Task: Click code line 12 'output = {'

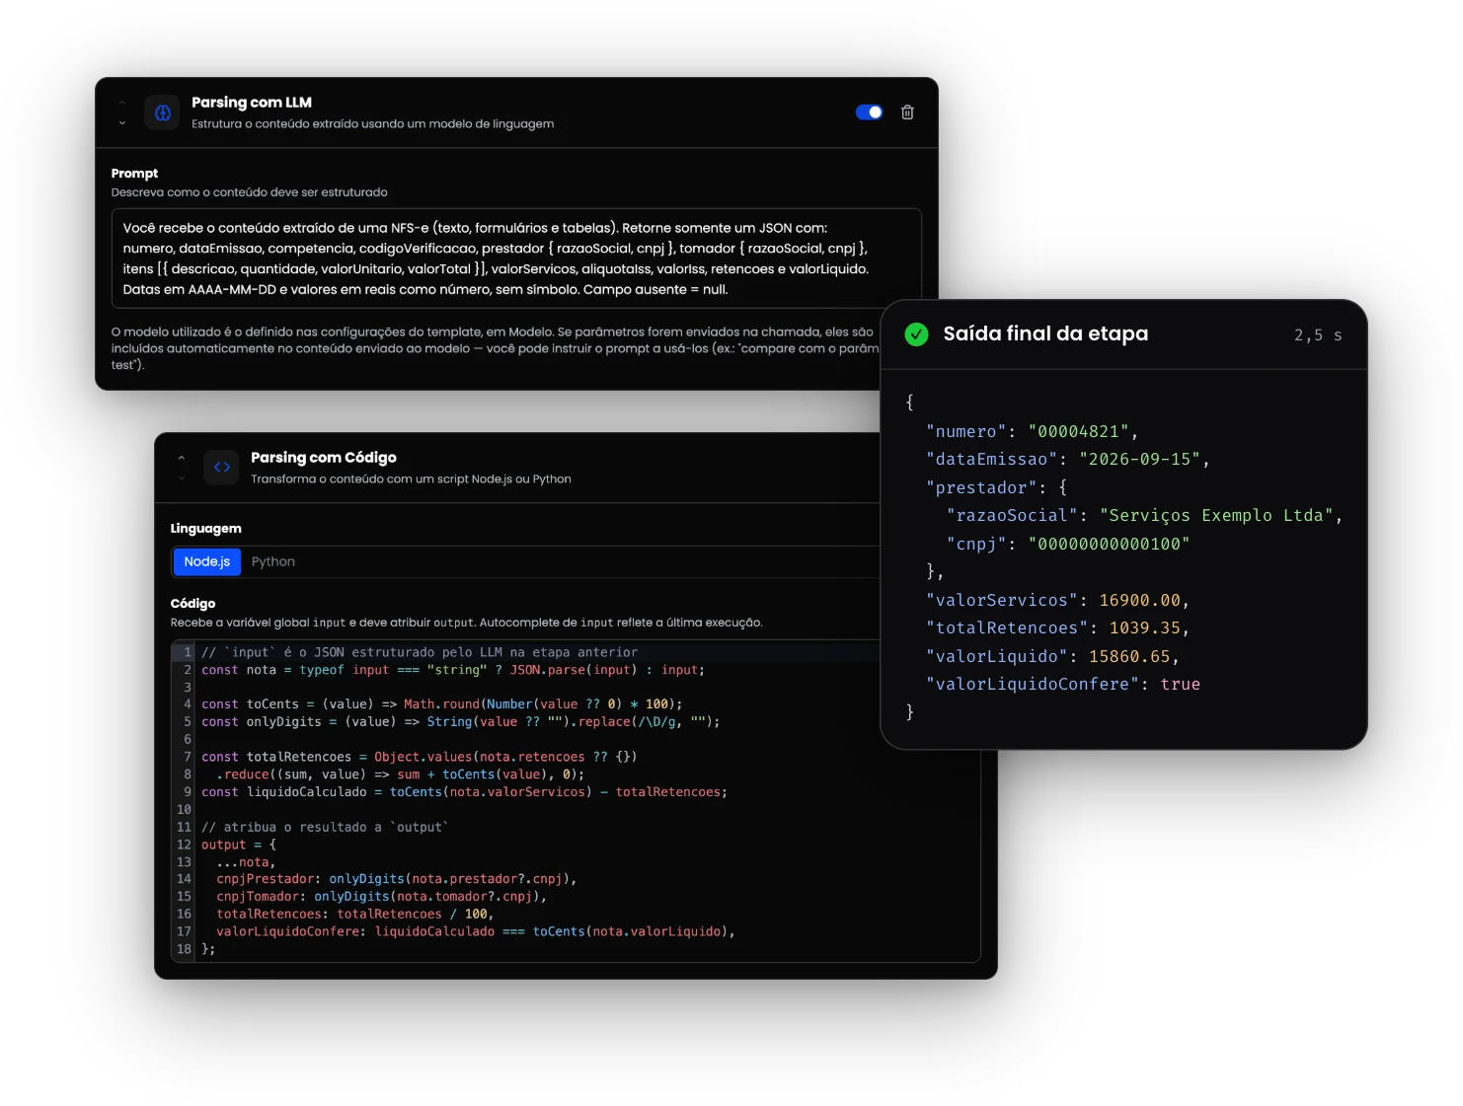Action: coord(239,845)
